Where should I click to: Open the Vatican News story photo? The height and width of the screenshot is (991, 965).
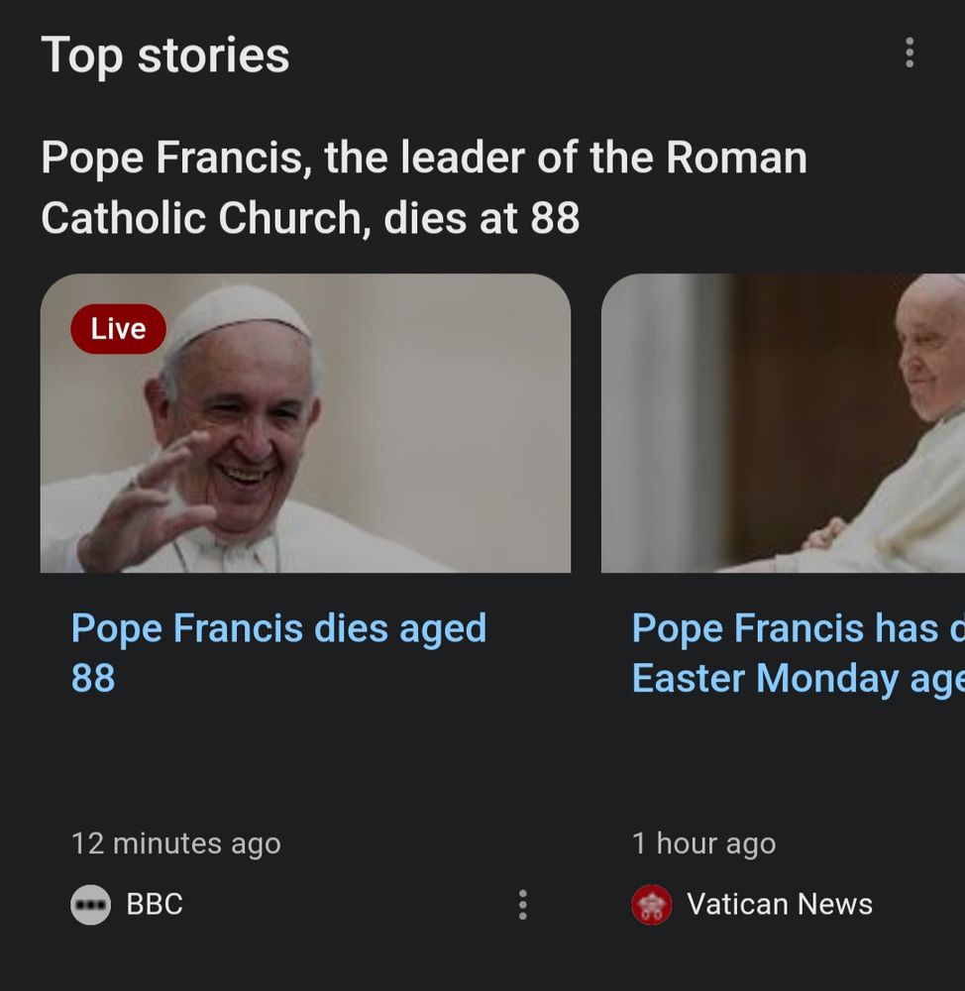point(783,423)
